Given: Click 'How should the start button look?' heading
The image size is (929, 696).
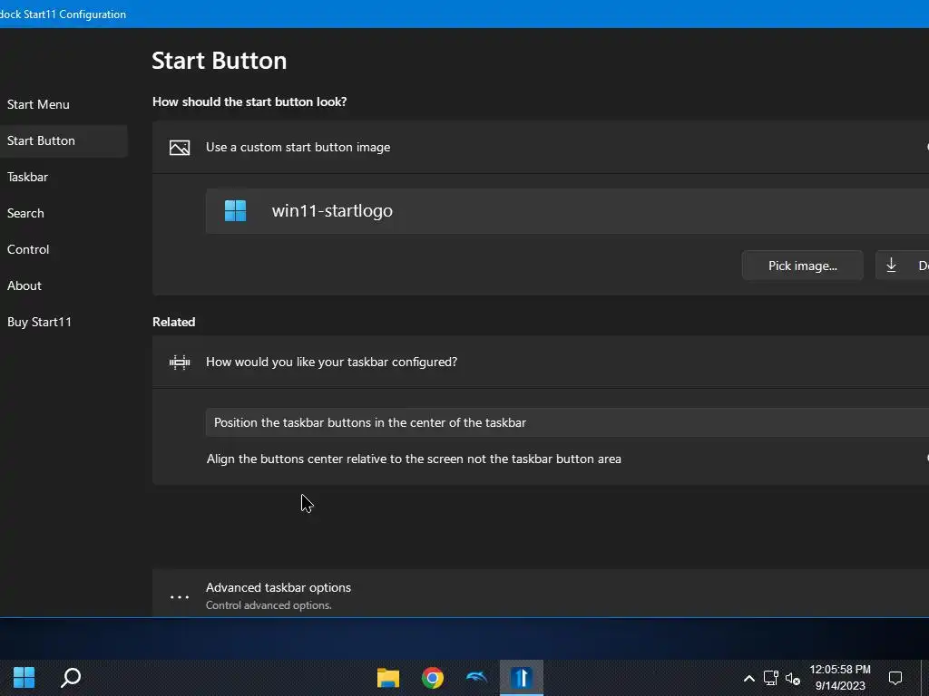Looking at the screenshot, I should pos(249,101).
